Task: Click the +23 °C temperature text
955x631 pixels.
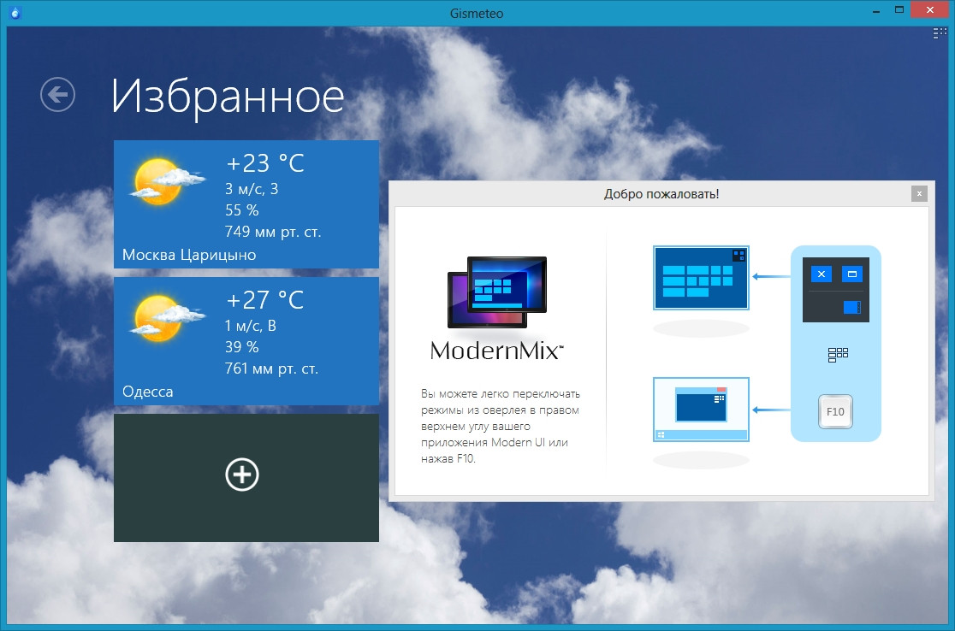Action: tap(265, 163)
